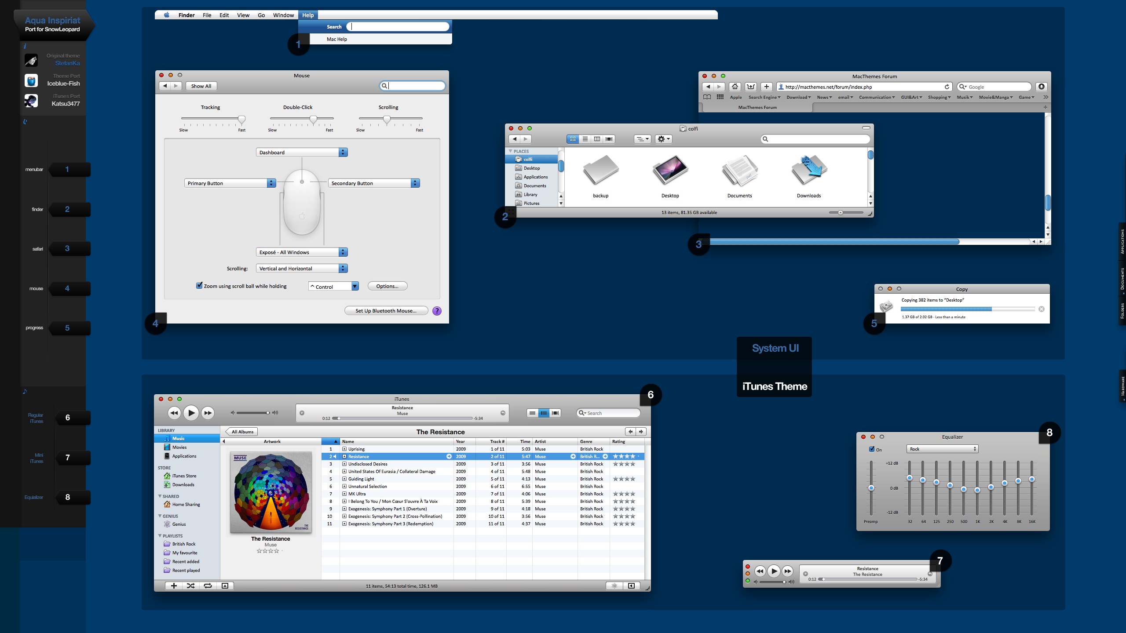The height and width of the screenshot is (633, 1126).
Task: Open the Equalizer Rock preset dropdown
Action: [x=942, y=449]
